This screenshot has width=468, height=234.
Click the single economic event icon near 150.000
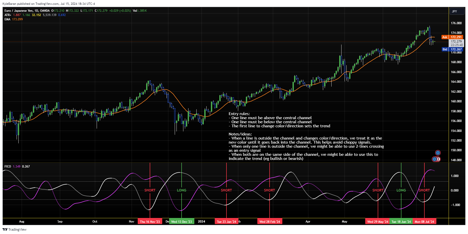click(x=438, y=153)
